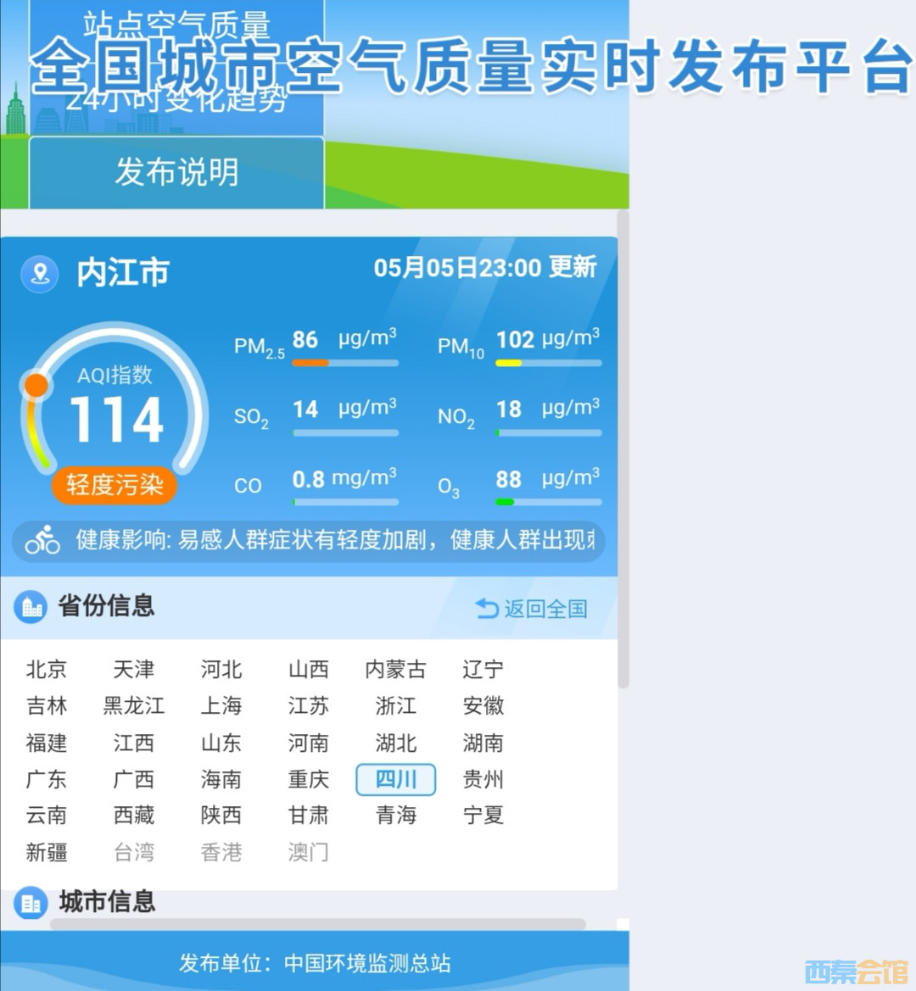Click the 返回全国 link

pyautogui.click(x=545, y=609)
